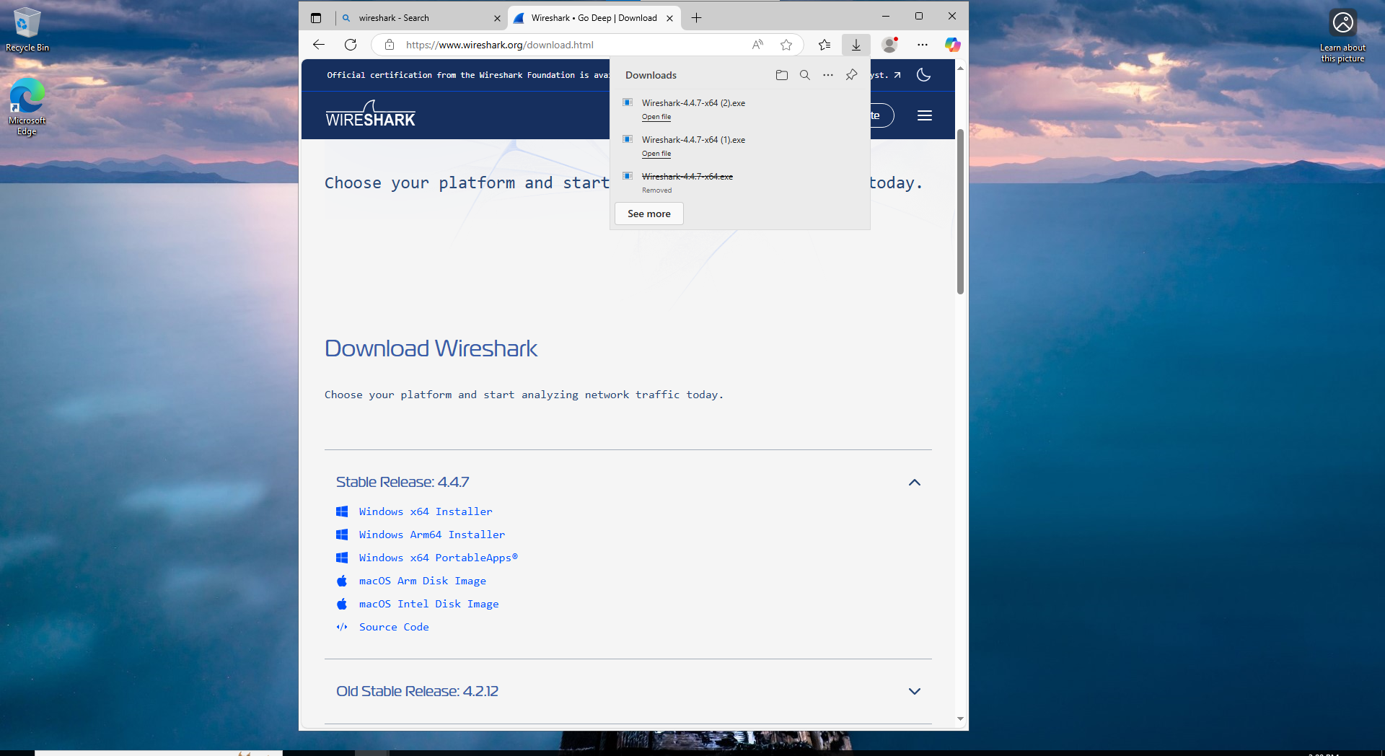Download Windows x64 PortableApps
The width and height of the screenshot is (1385, 756).
coord(438,558)
